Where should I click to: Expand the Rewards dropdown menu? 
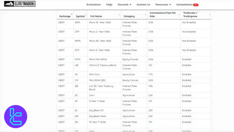pyautogui.click(x=124, y=5)
